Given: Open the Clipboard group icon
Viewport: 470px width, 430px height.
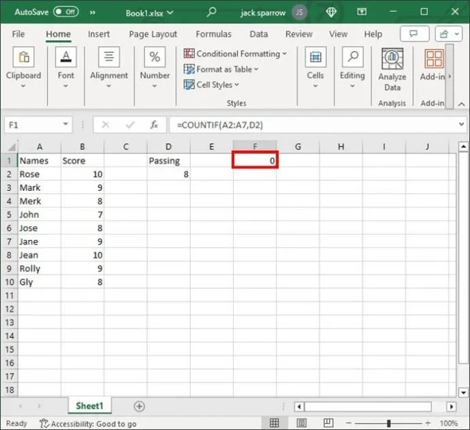Looking at the screenshot, I should coord(23,59).
